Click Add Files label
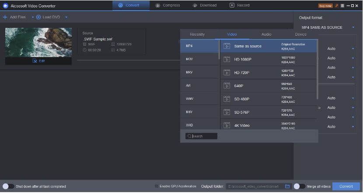Image resolution: width=363 pixels, height=193 pixels. coord(18,17)
